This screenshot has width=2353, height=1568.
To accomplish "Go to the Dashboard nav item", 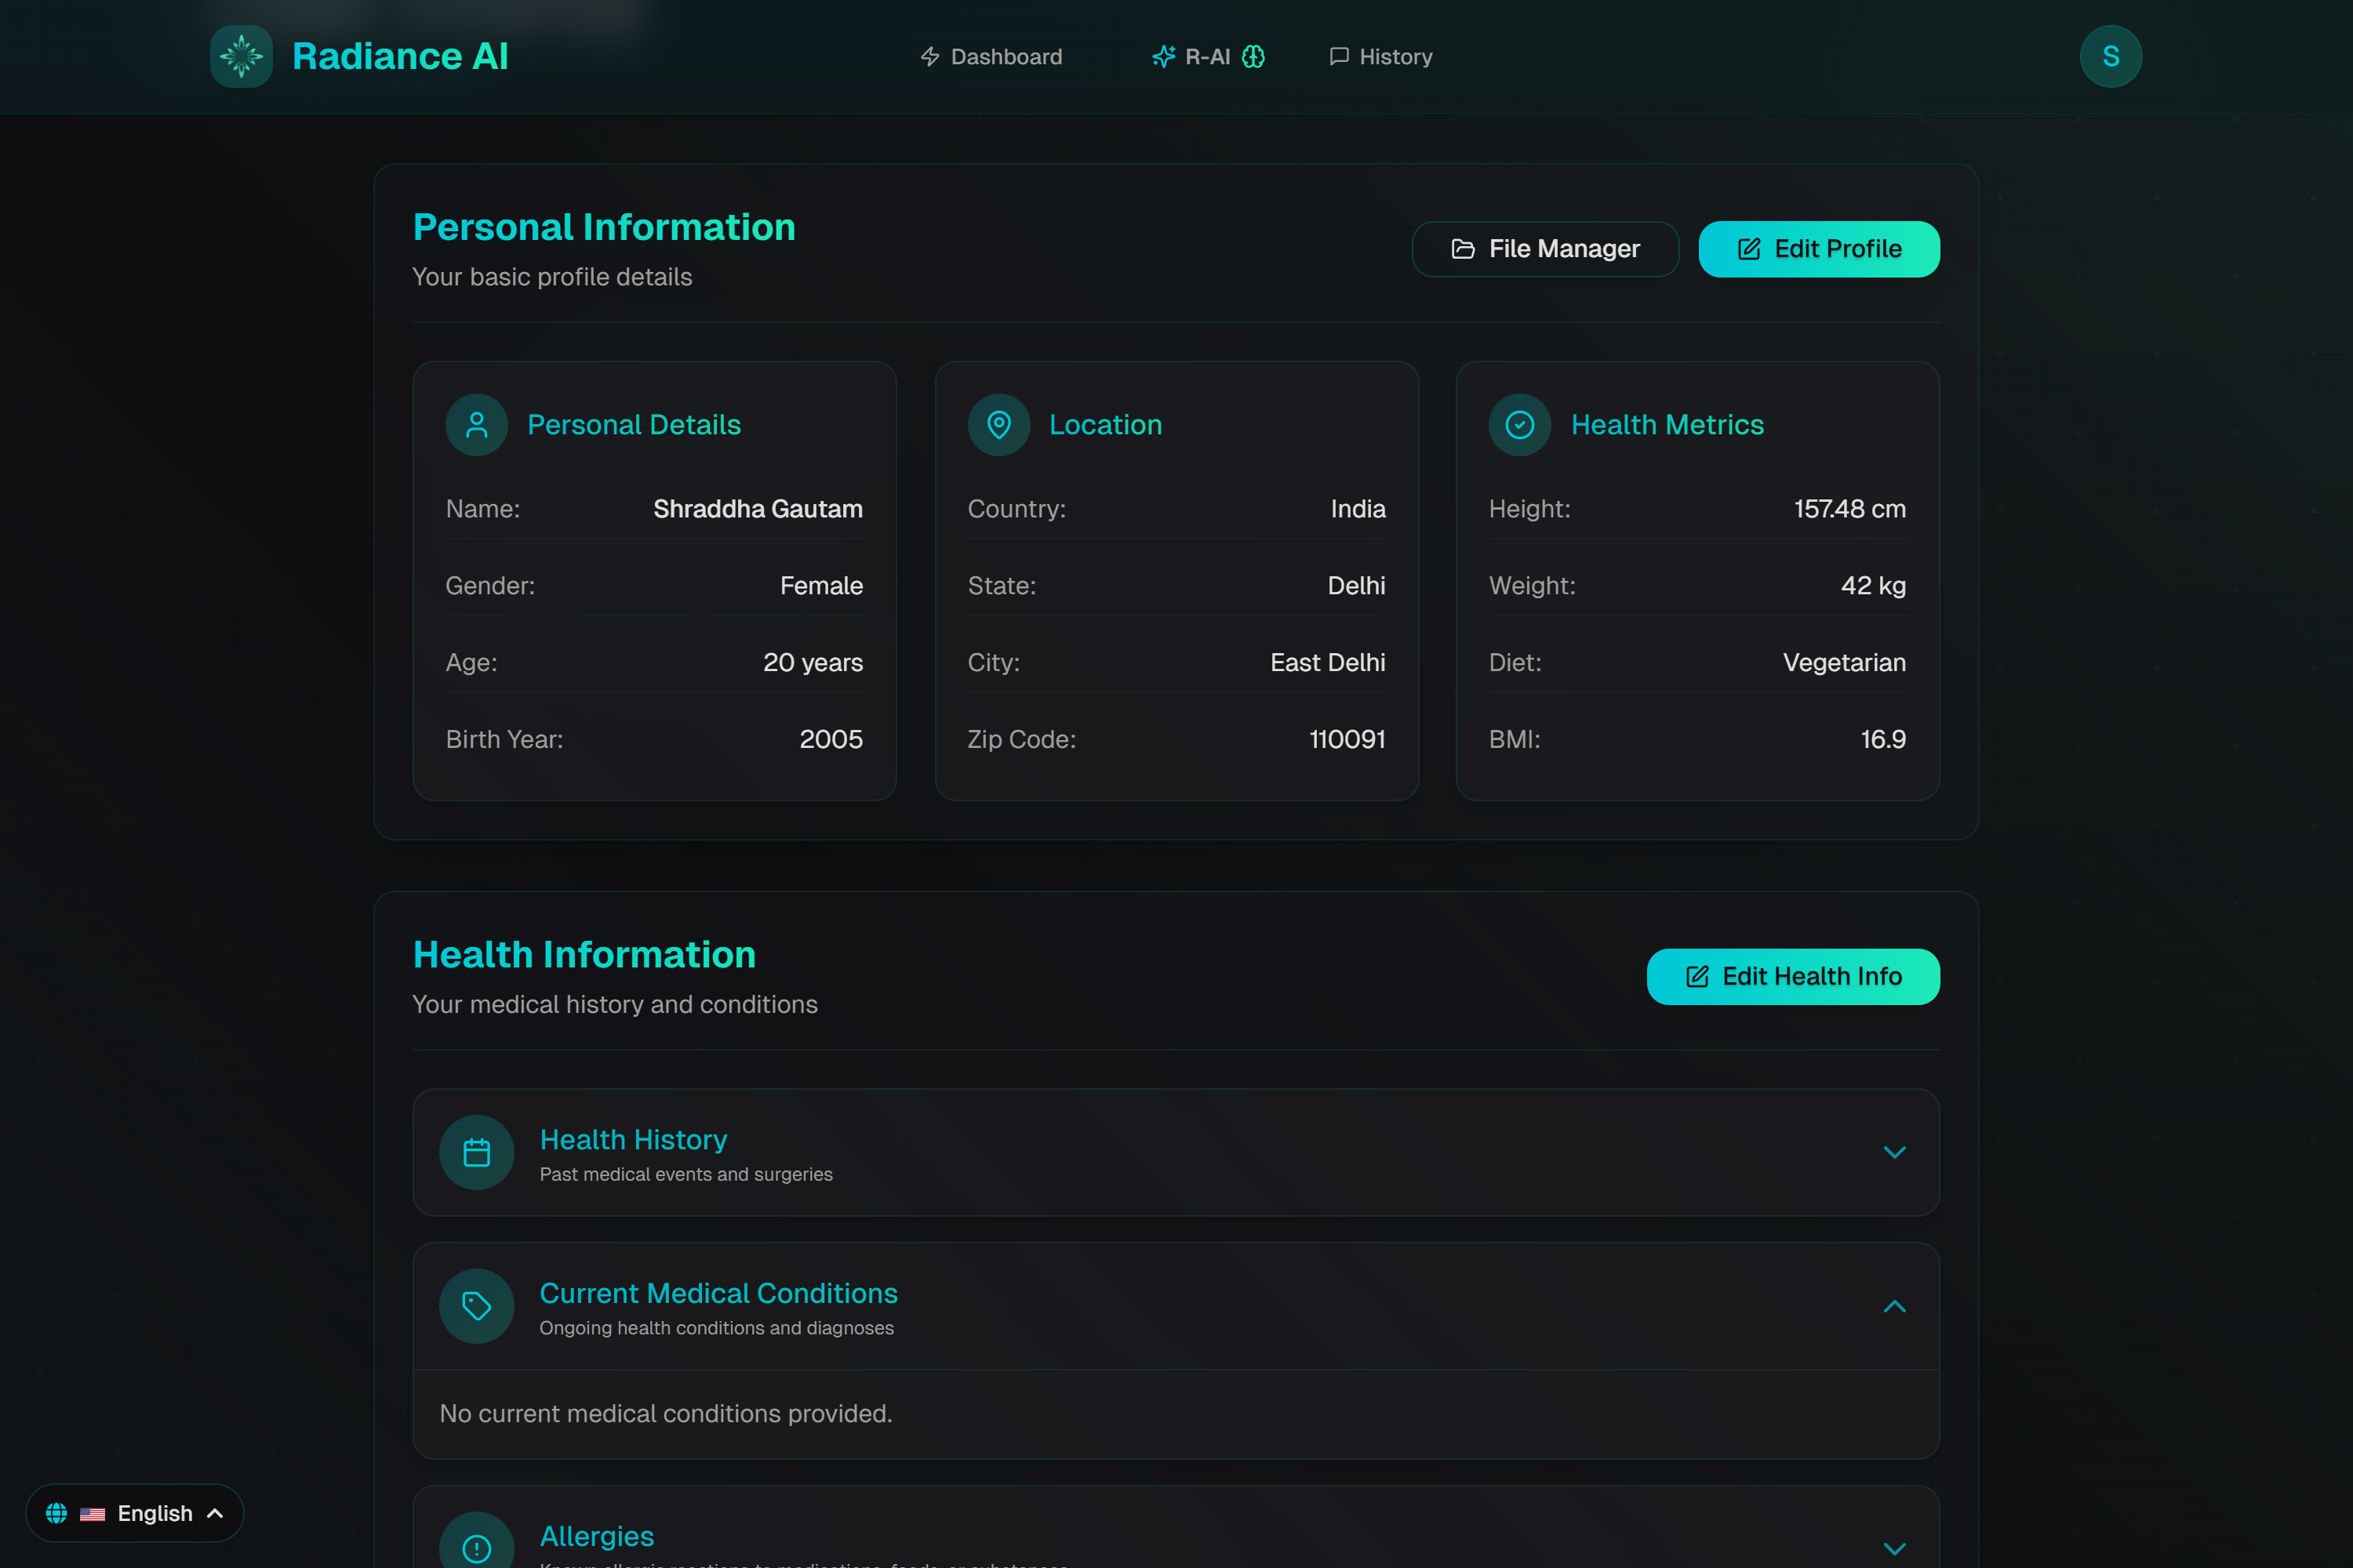I will [991, 57].
